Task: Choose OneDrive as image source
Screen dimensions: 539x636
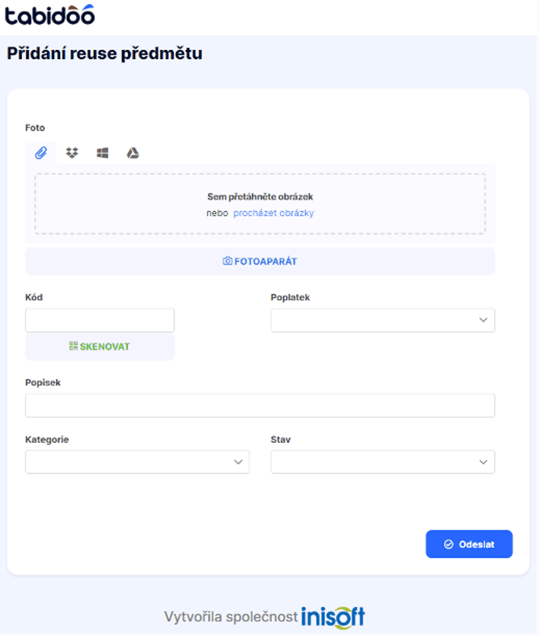Action: [102, 153]
